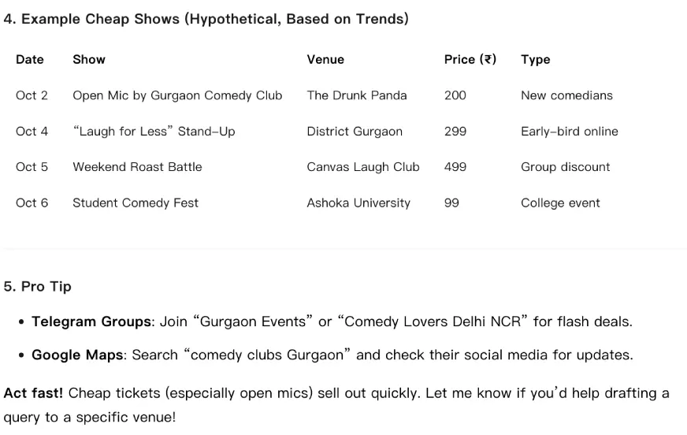Select the "Weekend Roast Battle" show

coord(137,167)
